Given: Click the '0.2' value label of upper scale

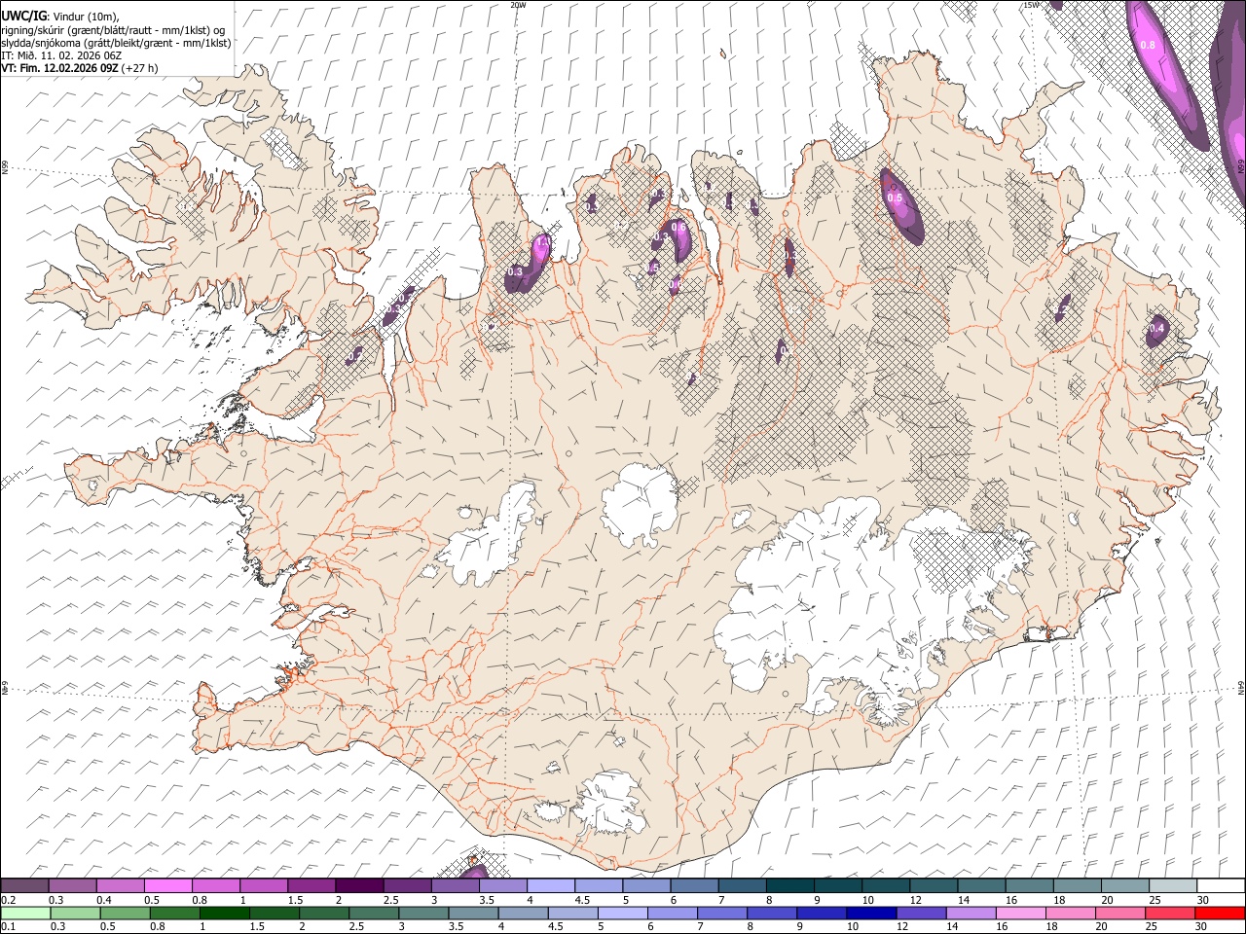Looking at the screenshot, I should 7,900.
